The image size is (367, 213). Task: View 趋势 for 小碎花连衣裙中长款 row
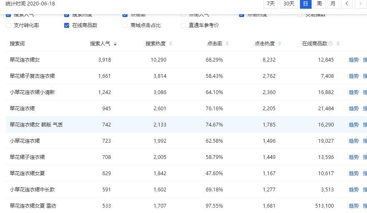click(353, 190)
